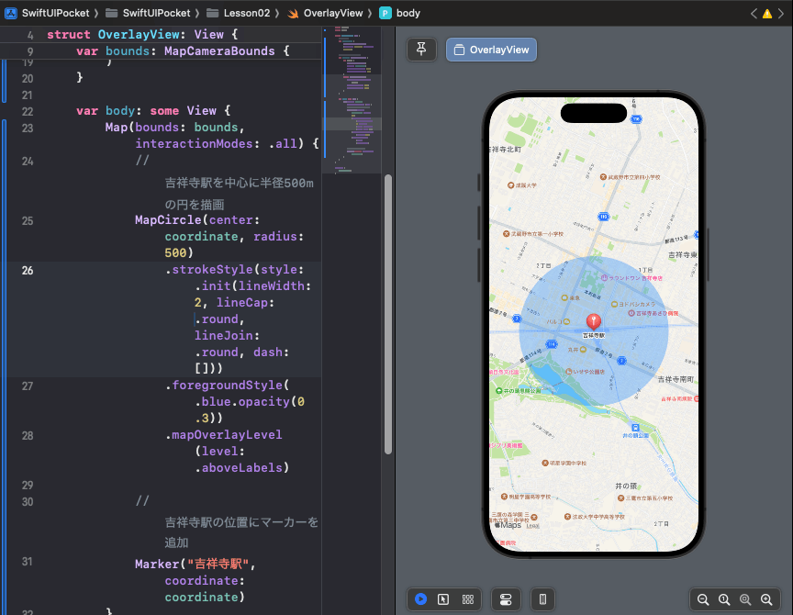Click the code minimap overview
Image resolution: width=793 pixels, height=615 pixels.
pyautogui.click(x=352, y=100)
